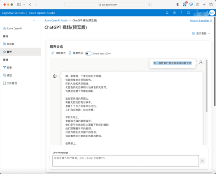Click the Safari share icon
This screenshot has height=174, width=216.
[198, 4]
